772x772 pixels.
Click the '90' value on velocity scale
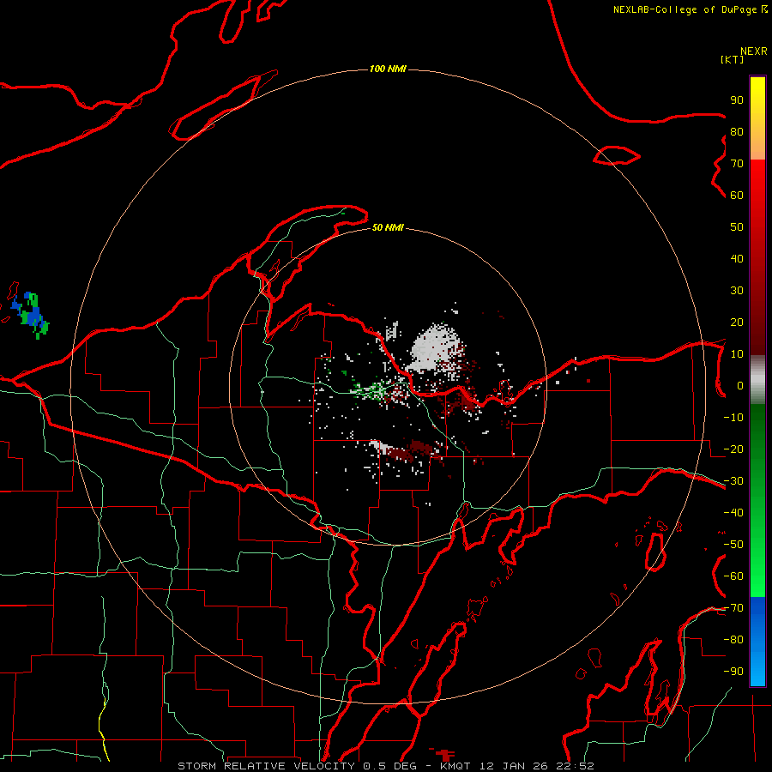pos(737,100)
